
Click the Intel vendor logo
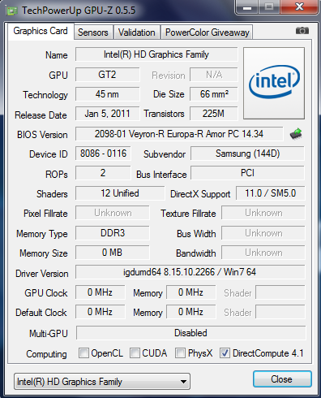click(274, 83)
